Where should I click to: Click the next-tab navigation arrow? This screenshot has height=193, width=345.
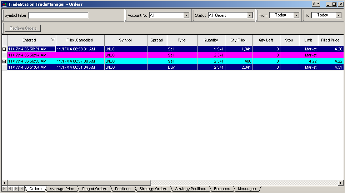(16, 189)
